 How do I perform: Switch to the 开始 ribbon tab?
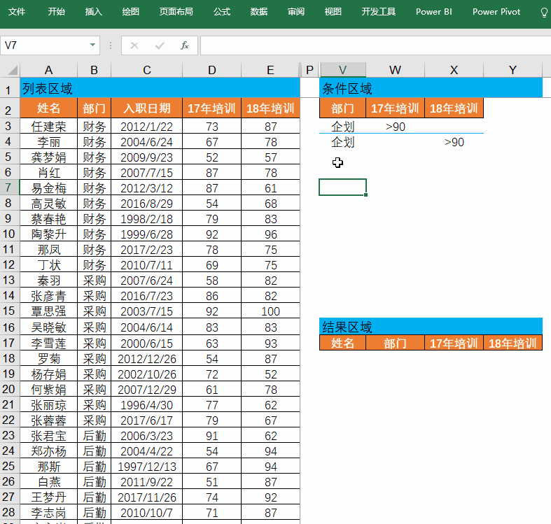click(x=57, y=12)
